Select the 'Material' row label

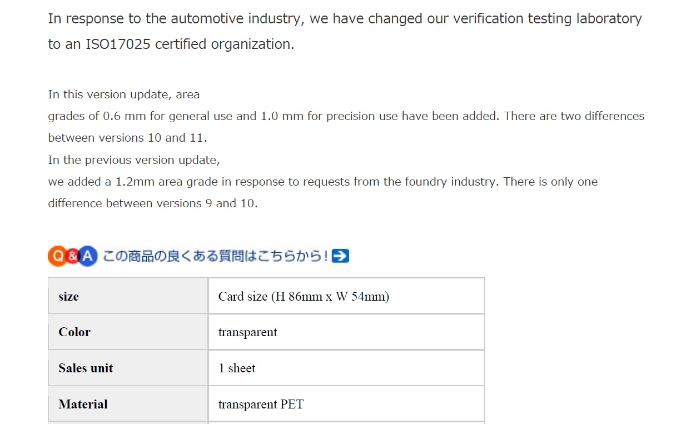click(x=128, y=404)
